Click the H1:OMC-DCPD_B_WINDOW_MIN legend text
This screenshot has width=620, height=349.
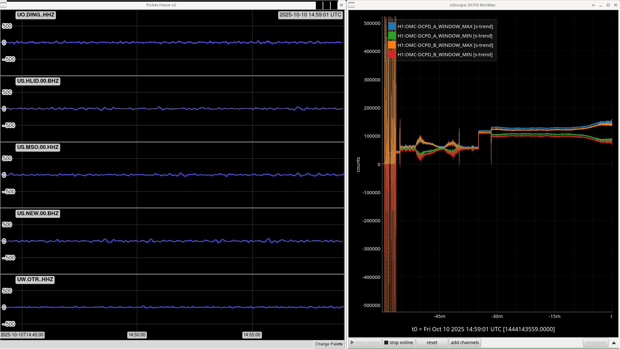pyautogui.click(x=445, y=55)
